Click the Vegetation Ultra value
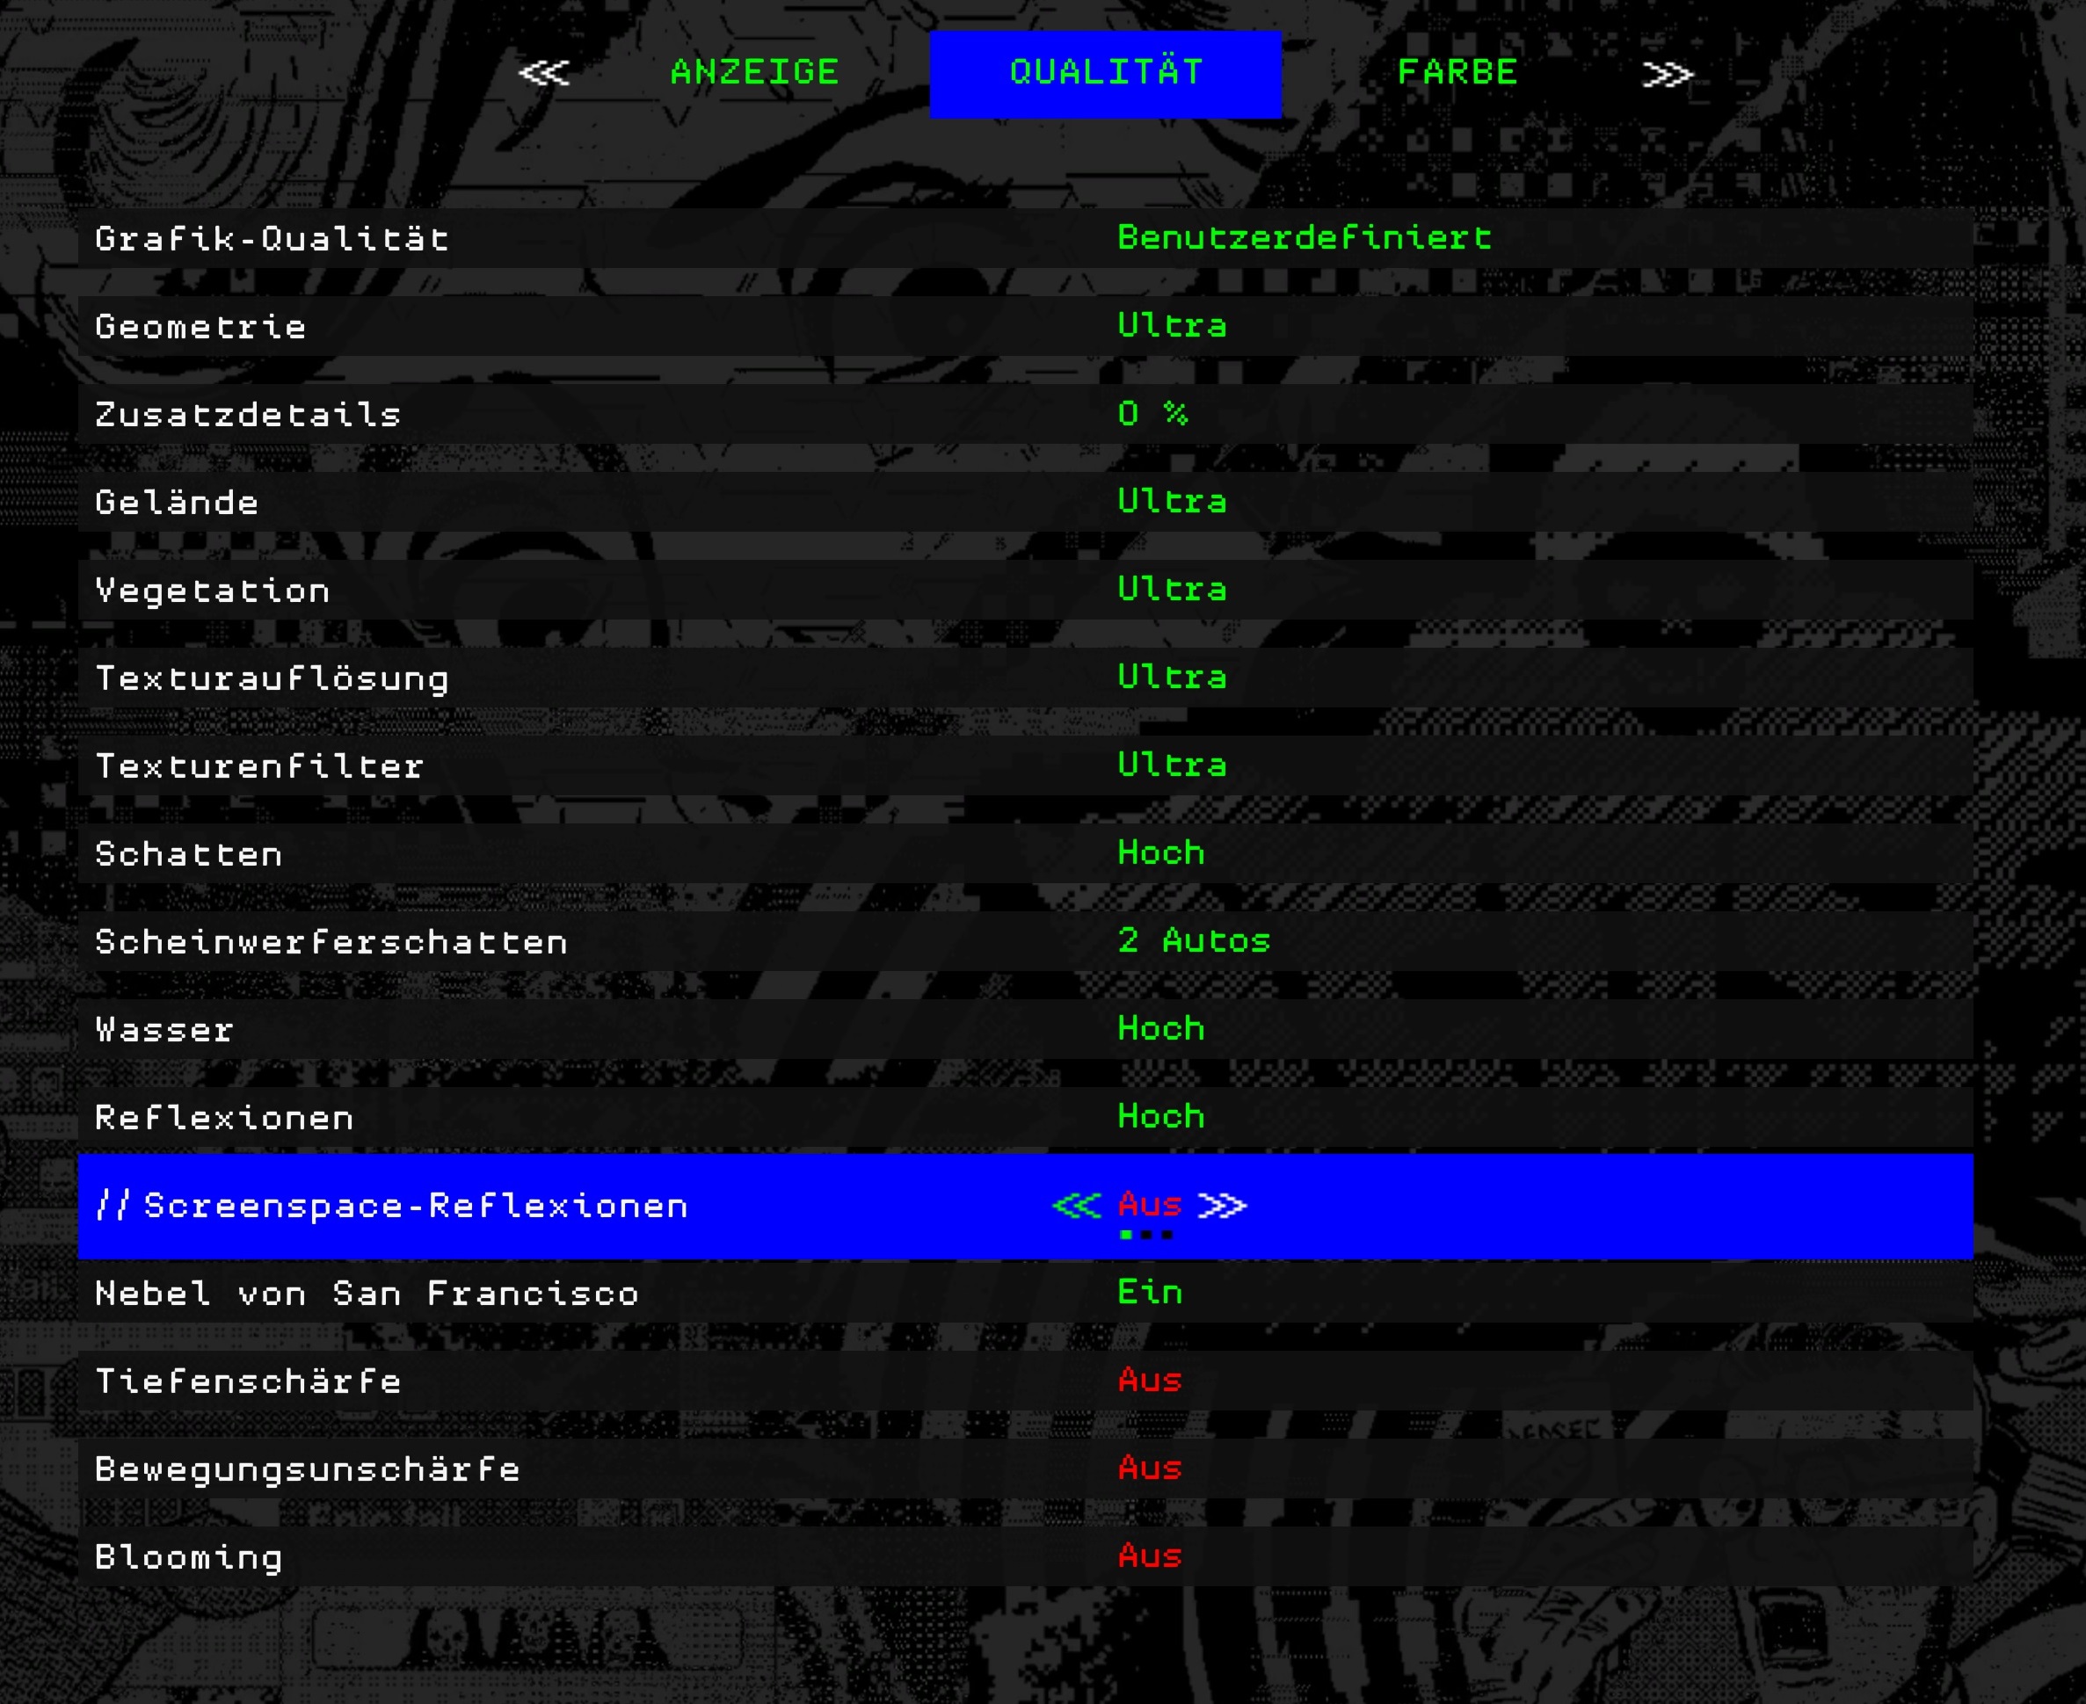 click(x=1171, y=589)
